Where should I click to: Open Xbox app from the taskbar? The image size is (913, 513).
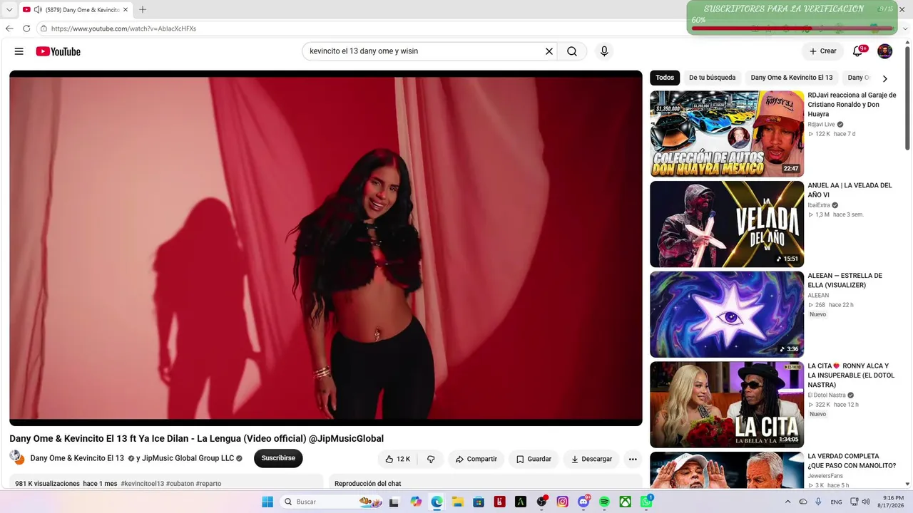pyautogui.click(x=626, y=502)
